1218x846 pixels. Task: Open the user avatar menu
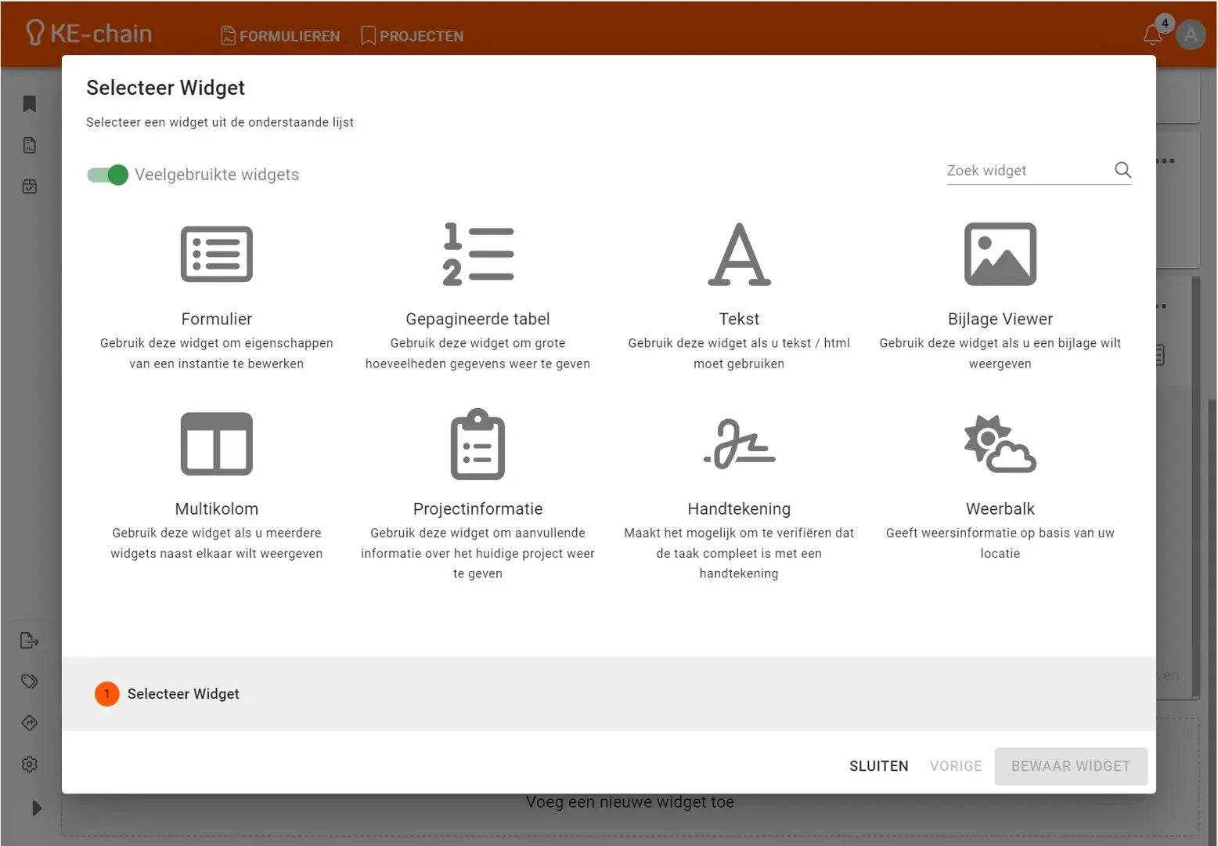coord(1191,34)
